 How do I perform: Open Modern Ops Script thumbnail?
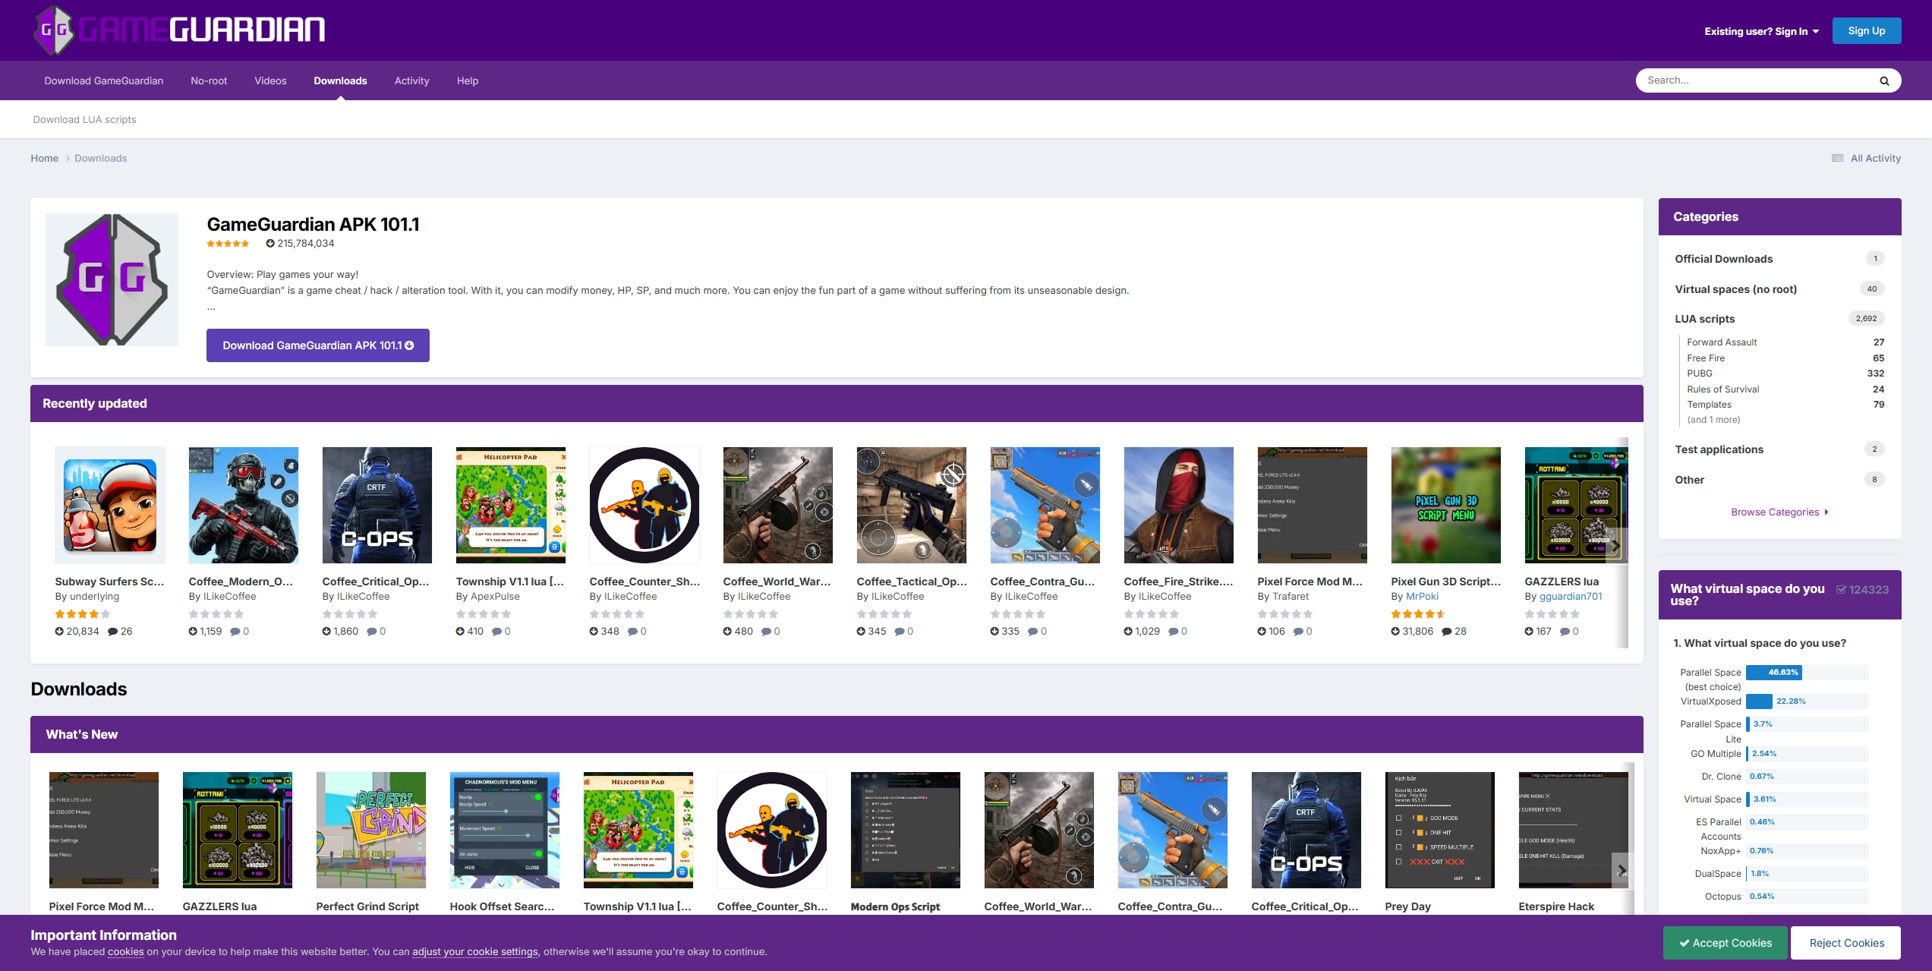click(906, 830)
